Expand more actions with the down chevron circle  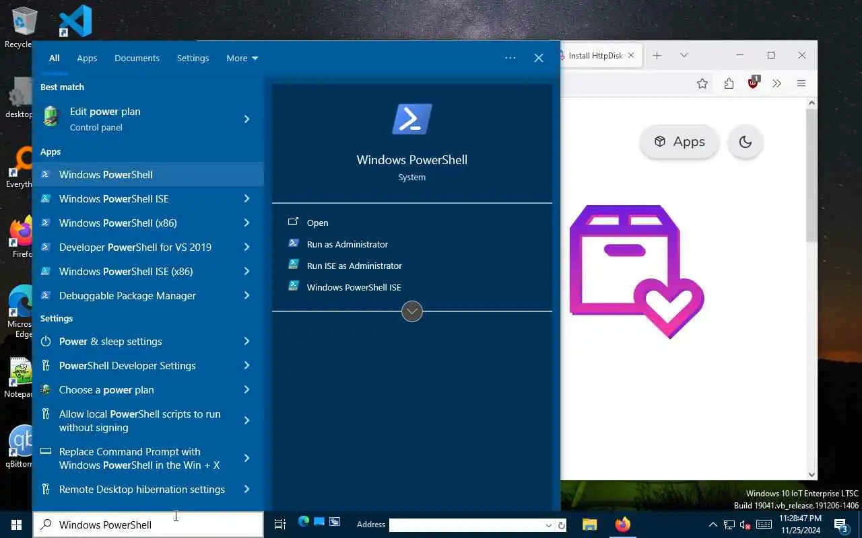coord(412,311)
